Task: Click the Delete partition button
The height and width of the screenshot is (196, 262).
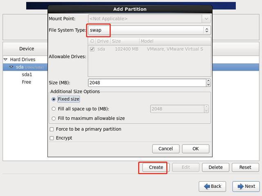Action: [x=216, y=167]
